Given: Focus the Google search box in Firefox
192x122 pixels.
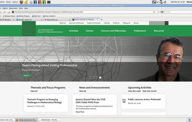Looking at the screenshot, I should (178, 12).
